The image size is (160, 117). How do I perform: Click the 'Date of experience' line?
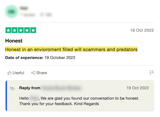coord(40,58)
